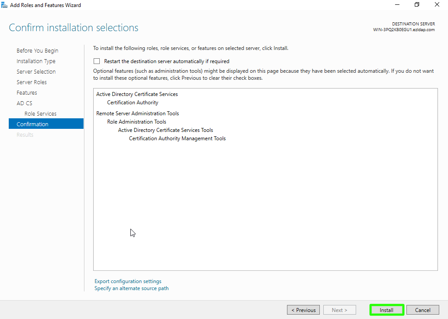Navigate to the Server Roles page

click(x=31, y=82)
